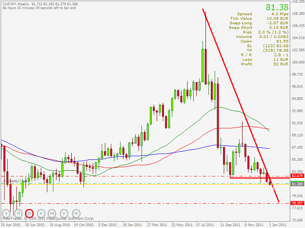The image size is (305, 228).
Task: Switch to the H4 timeframe button
Action: pos(52,213)
